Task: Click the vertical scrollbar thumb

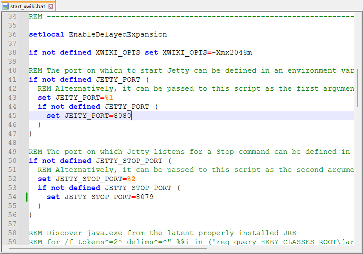Action: tap(358, 88)
